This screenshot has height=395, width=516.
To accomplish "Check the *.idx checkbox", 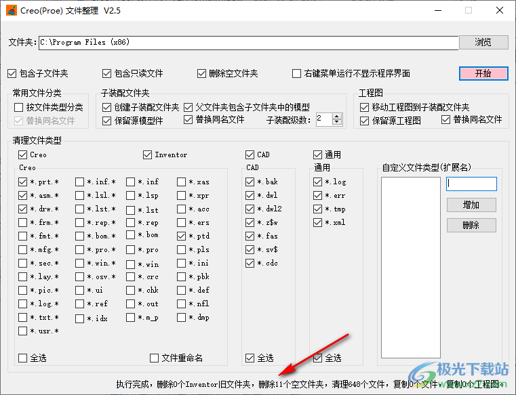I will [79, 318].
